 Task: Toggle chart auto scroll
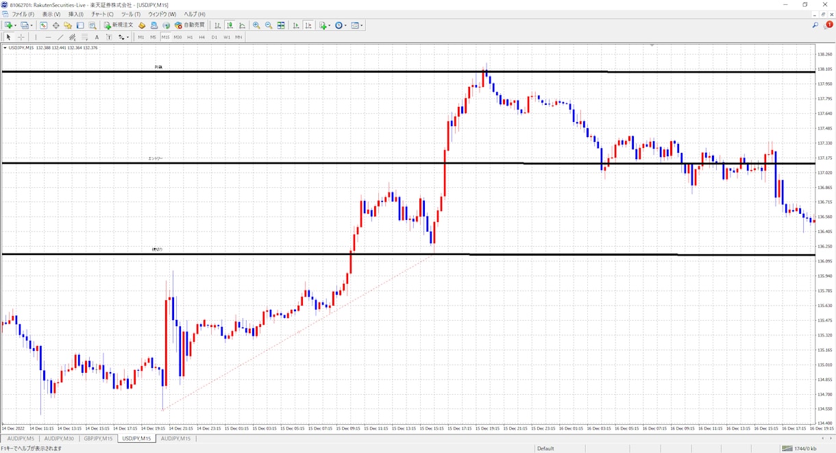(x=296, y=25)
